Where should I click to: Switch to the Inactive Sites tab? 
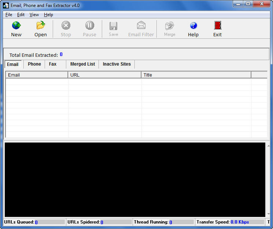tap(117, 64)
